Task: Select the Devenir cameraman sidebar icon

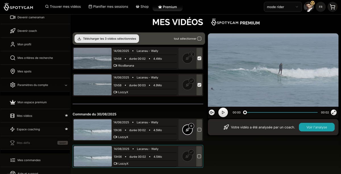Action: pyautogui.click(x=13, y=17)
